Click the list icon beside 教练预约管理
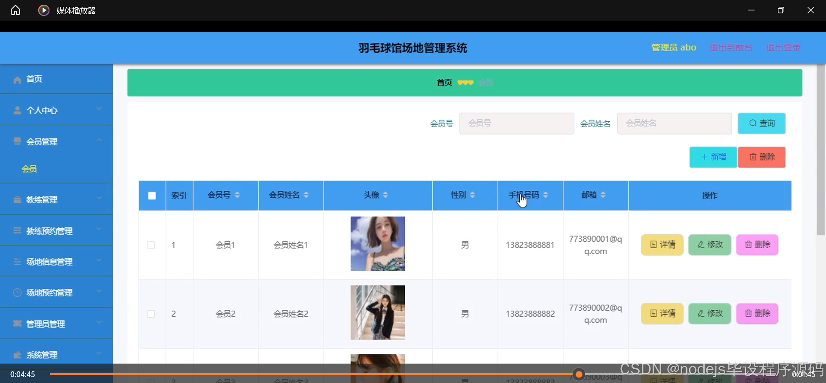 (17, 231)
